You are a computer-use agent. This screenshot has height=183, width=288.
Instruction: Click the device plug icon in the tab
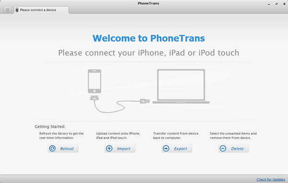[x=17, y=10]
